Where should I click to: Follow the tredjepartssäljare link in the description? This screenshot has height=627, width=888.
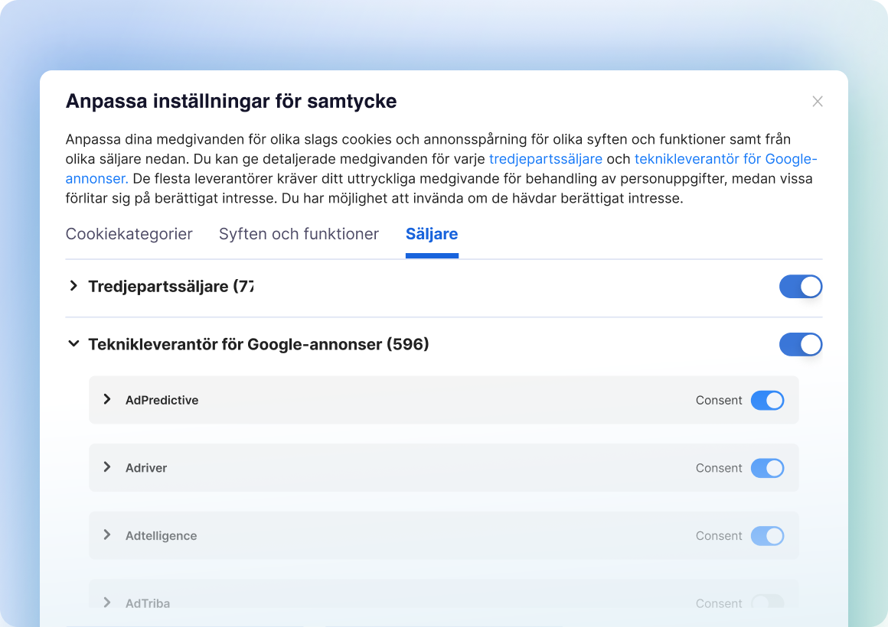coord(545,159)
